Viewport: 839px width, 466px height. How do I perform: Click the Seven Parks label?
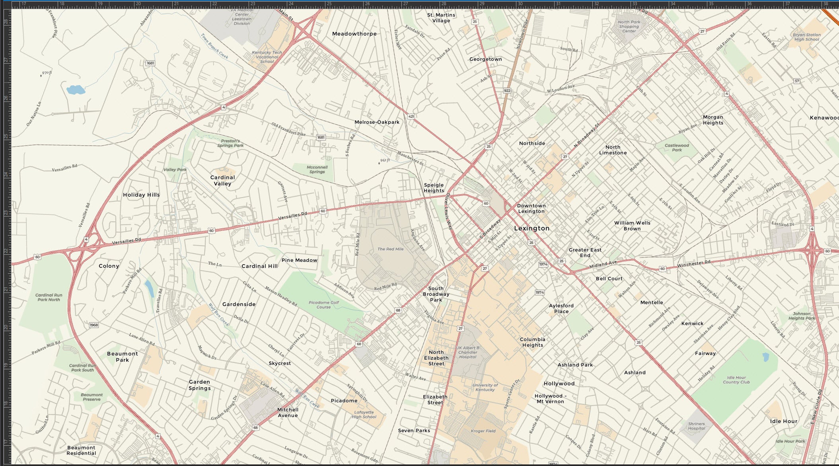414,431
